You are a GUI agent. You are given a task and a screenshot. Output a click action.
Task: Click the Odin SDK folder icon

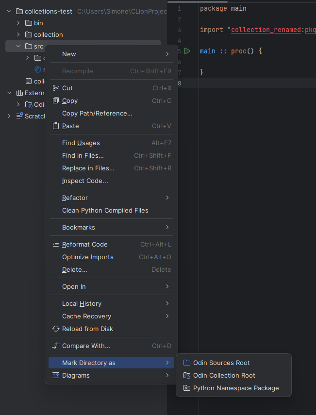coord(29,104)
